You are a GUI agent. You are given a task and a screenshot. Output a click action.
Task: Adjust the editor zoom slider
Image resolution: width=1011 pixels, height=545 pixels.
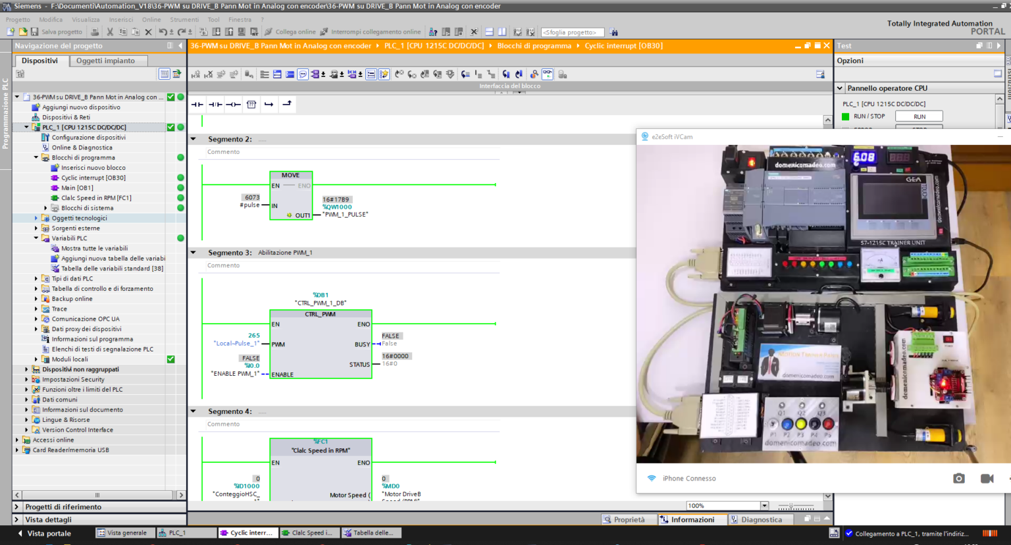[792, 506]
